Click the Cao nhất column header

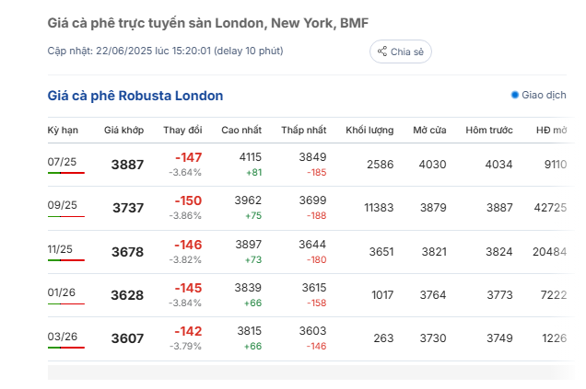[241, 131]
